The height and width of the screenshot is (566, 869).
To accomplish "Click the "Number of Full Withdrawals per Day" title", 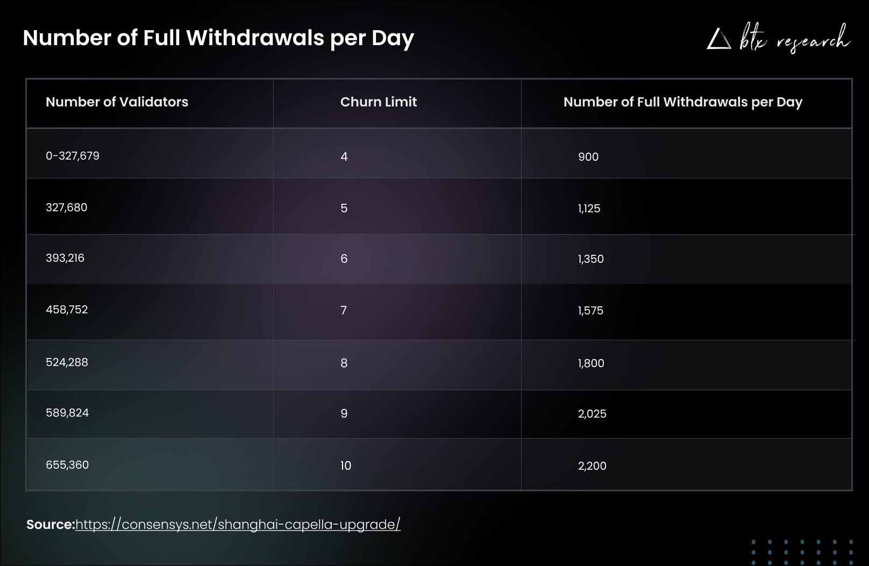I will coord(218,38).
